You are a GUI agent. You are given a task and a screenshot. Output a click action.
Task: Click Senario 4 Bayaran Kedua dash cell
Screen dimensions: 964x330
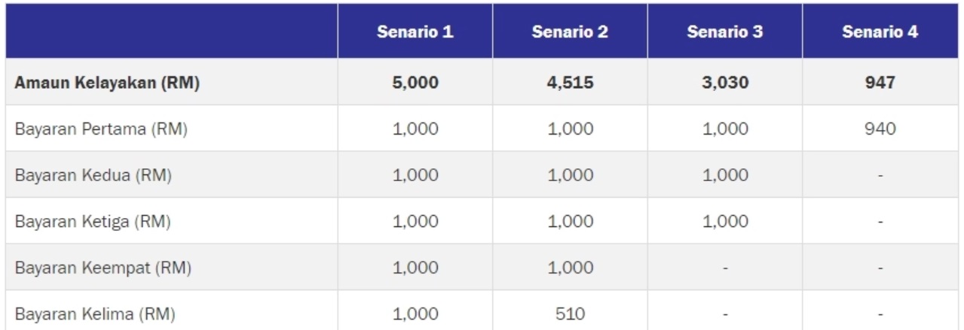pyautogui.click(x=880, y=176)
